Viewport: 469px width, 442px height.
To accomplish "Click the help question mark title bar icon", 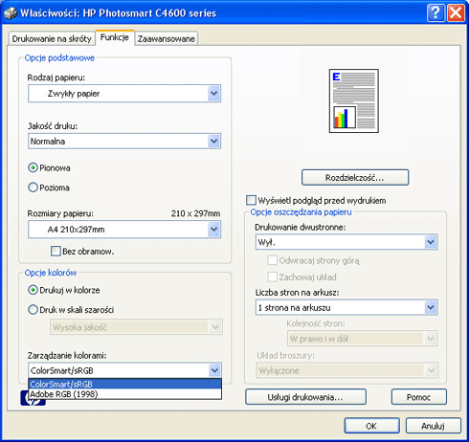I will pyautogui.click(x=435, y=13).
